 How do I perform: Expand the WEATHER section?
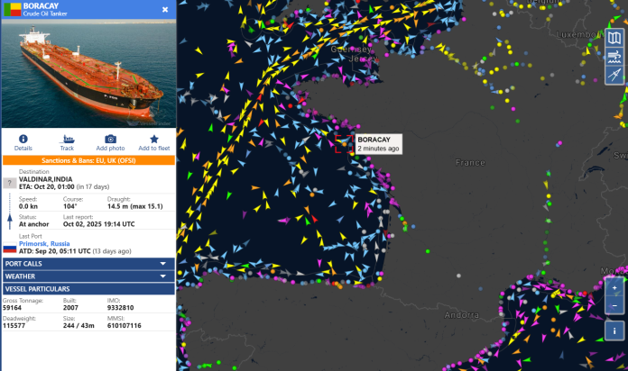click(88, 276)
